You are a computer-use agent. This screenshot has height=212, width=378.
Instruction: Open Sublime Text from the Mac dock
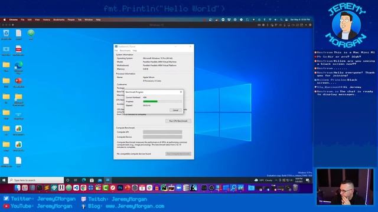(x=47, y=188)
